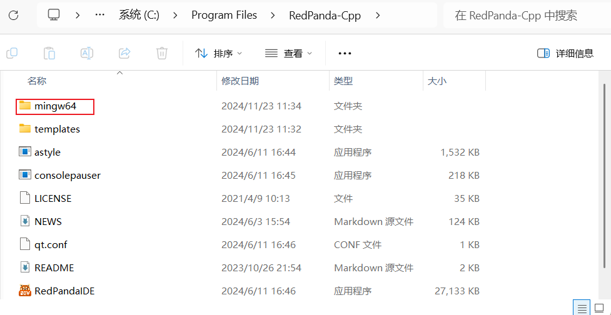Select the astyle application icon
This screenshot has width=611, height=315.
[25, 152]
